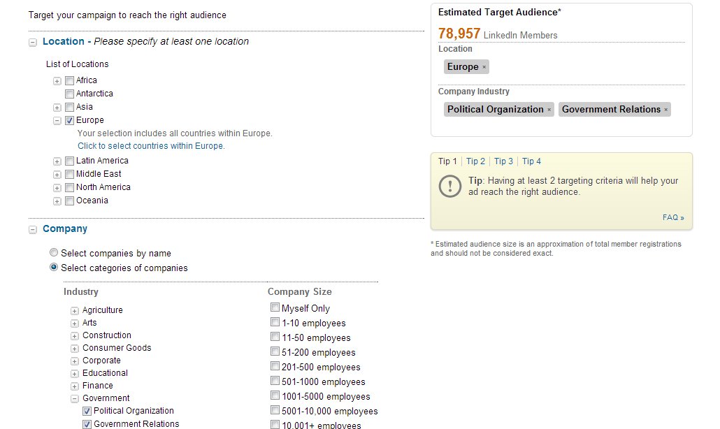Expand the Agriculture industry category
Image resolution: width=720 pixels, height=429 pixels.
pyautogui.click(x=75, y=310)
